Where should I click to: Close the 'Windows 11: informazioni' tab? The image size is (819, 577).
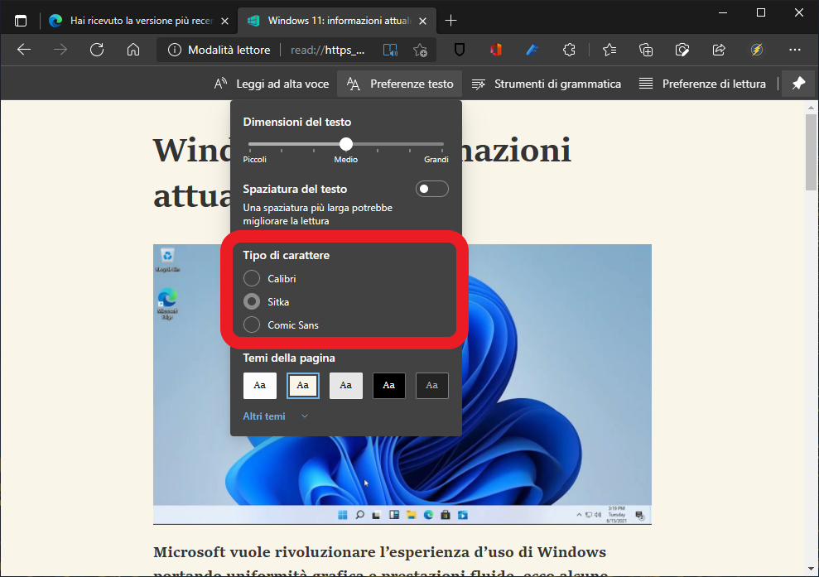(x=422, y=21)
